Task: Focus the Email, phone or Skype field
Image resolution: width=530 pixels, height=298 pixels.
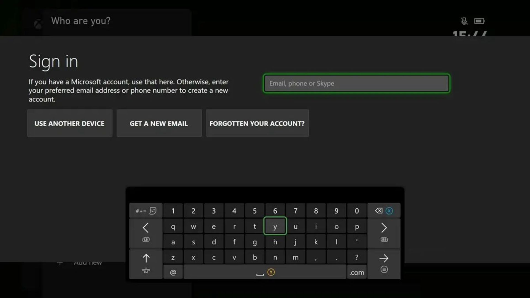Action: coord(356,83)
